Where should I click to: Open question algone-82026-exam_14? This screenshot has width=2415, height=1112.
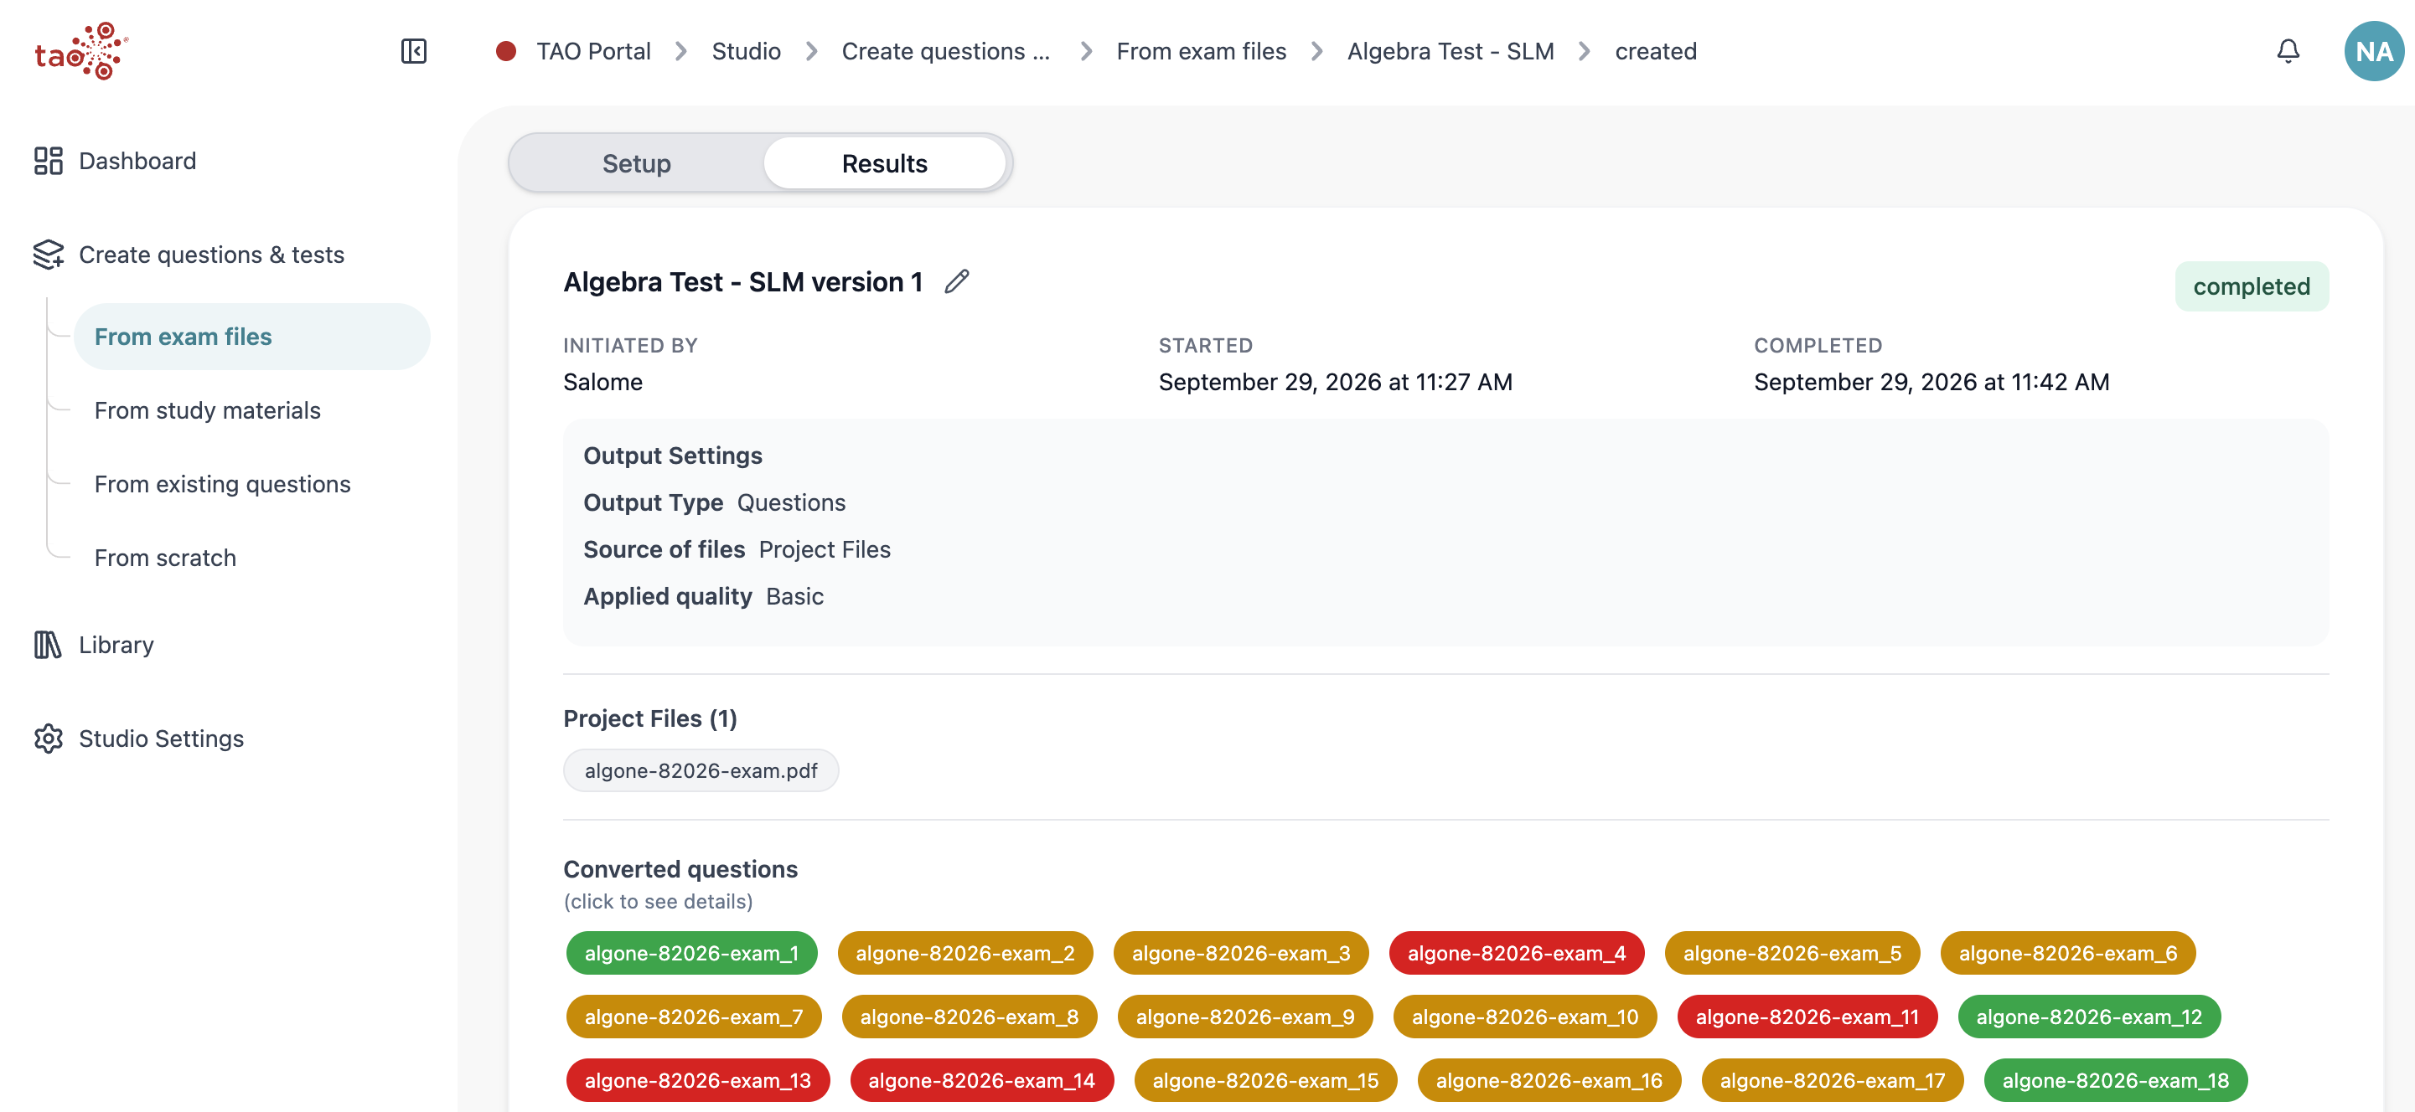pyautogui.click(x=981, y=1080)
